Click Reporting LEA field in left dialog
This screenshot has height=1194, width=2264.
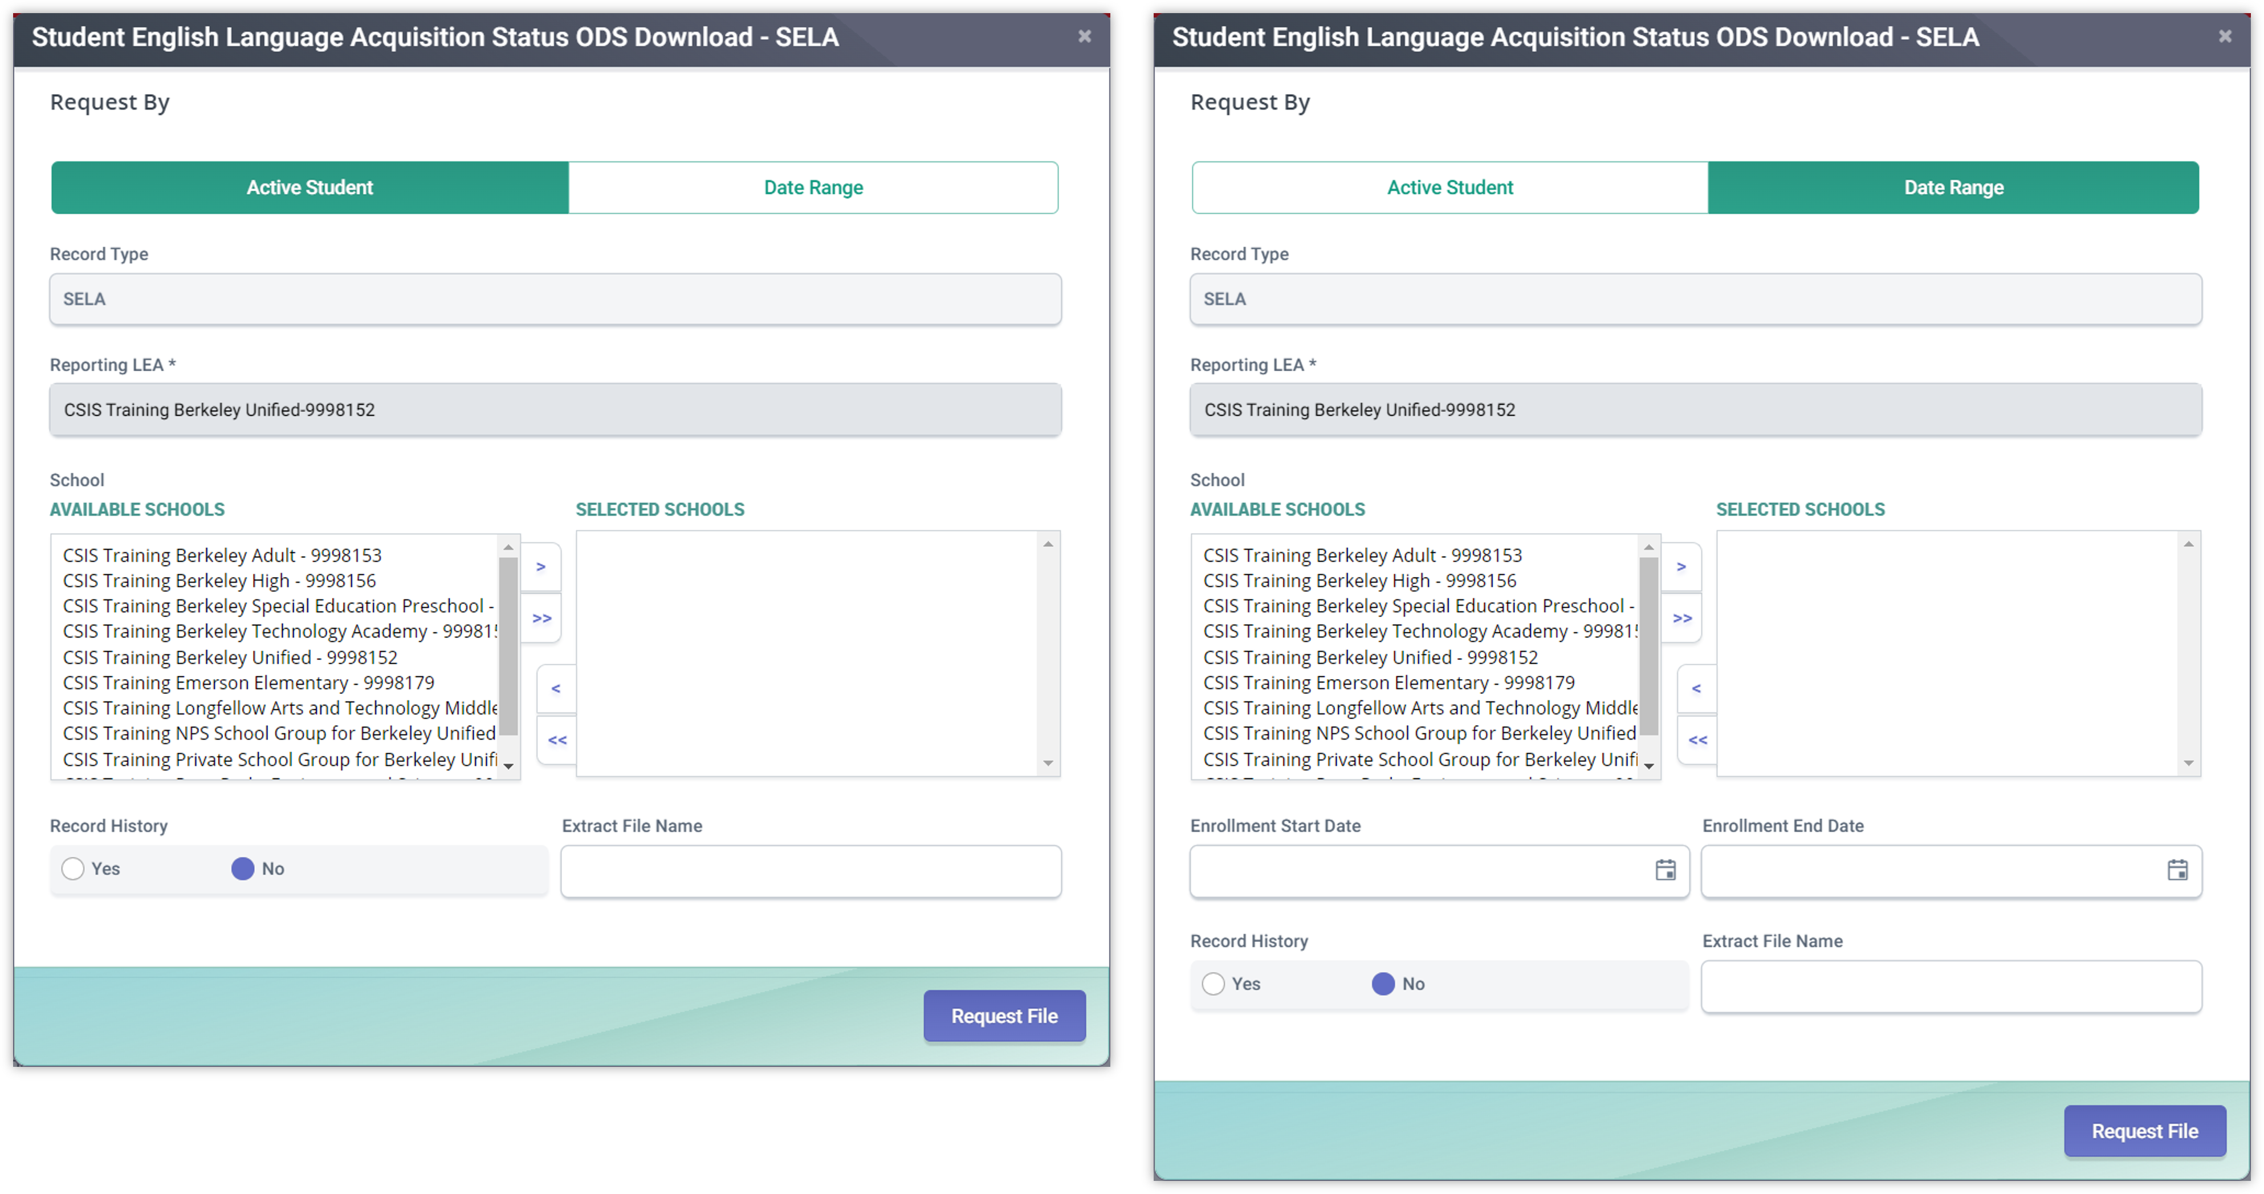click(x=555, y=410)
